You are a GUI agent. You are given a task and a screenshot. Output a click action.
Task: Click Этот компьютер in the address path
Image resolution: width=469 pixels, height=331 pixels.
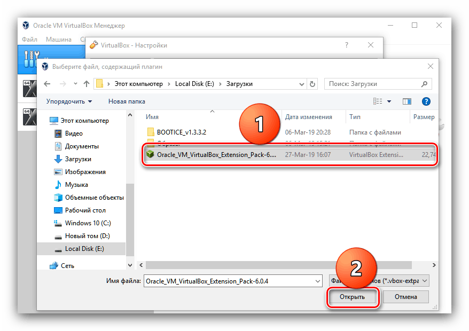[139, 84]
